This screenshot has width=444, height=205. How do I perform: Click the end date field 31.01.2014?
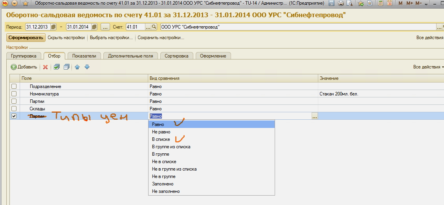(78, 27)
